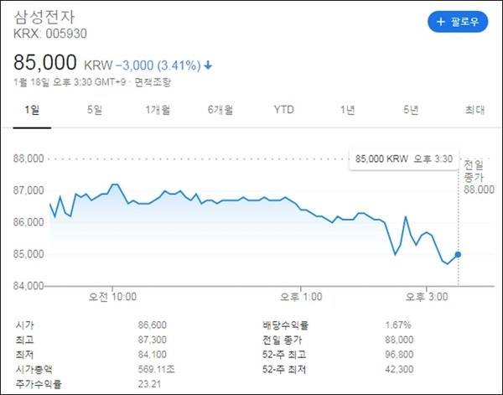The width and height of the screenshot is (503, 395).
Task: Click the blue down arrow price-change icon
Action: click(208, 65)
